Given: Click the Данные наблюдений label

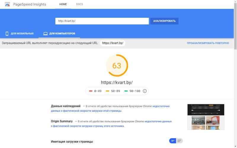Looking at the screenshot, I should click(x=65, y=106).
